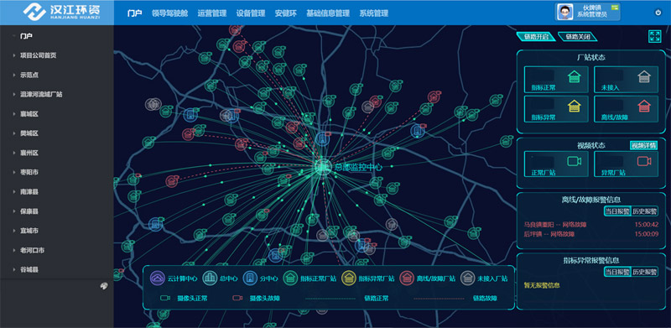Click the power logout icon

point(658,13)
